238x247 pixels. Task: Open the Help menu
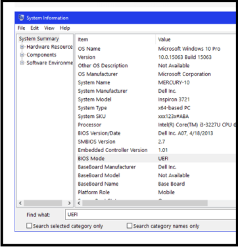tap(65, 28)
